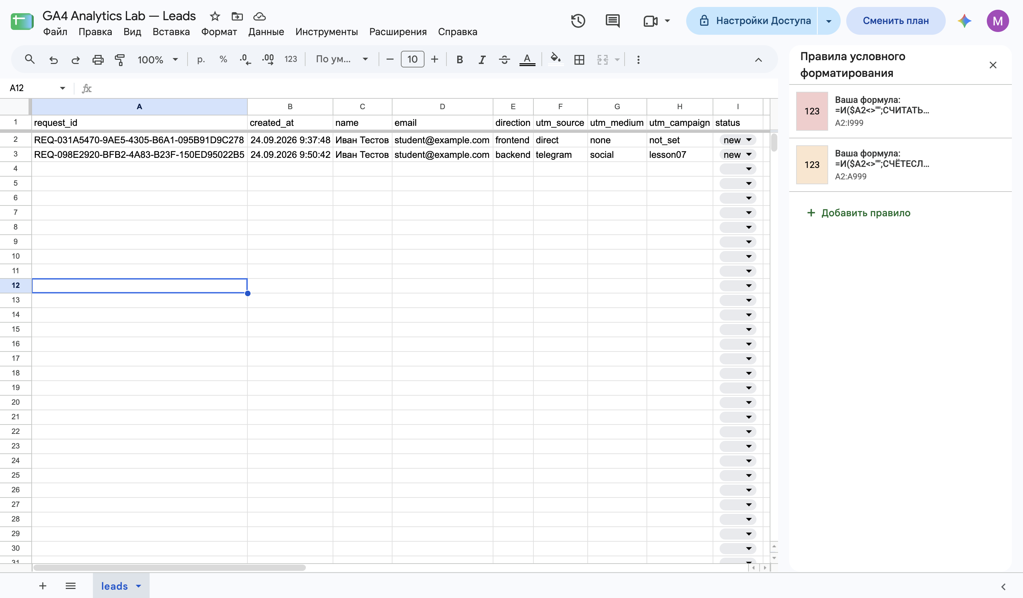
Task: Open version history clock icon
Action: [x=578, y=21]
